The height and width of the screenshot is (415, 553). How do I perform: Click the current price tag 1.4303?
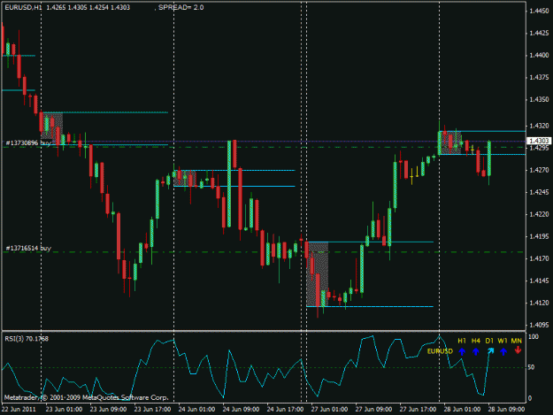[x=539, y=141]
